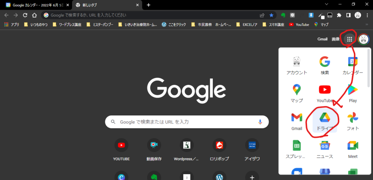
Task: Click the Google search input box
Action: tap(186, 122)
